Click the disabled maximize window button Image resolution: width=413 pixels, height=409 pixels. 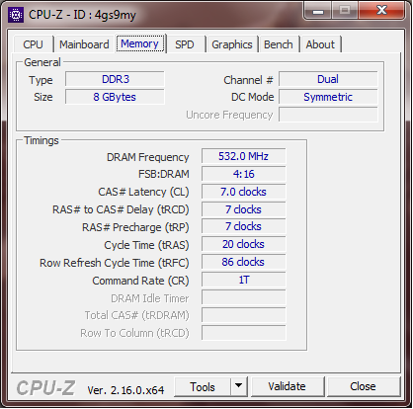[345, 11]
